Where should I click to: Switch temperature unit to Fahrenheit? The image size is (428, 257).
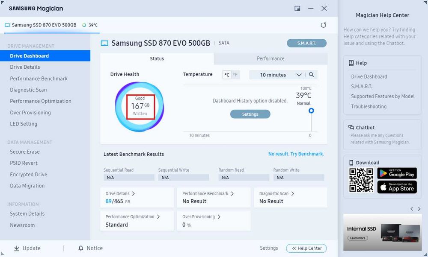[x=235, y=75]
